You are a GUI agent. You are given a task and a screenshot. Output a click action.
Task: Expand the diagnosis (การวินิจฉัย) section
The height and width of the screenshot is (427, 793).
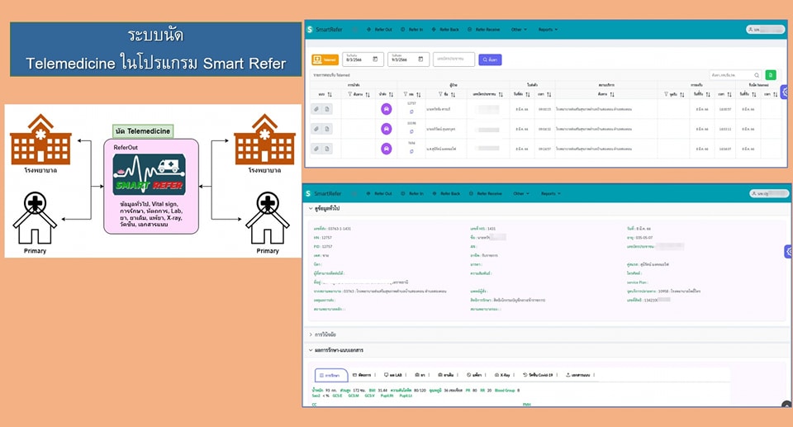point(323,334)
